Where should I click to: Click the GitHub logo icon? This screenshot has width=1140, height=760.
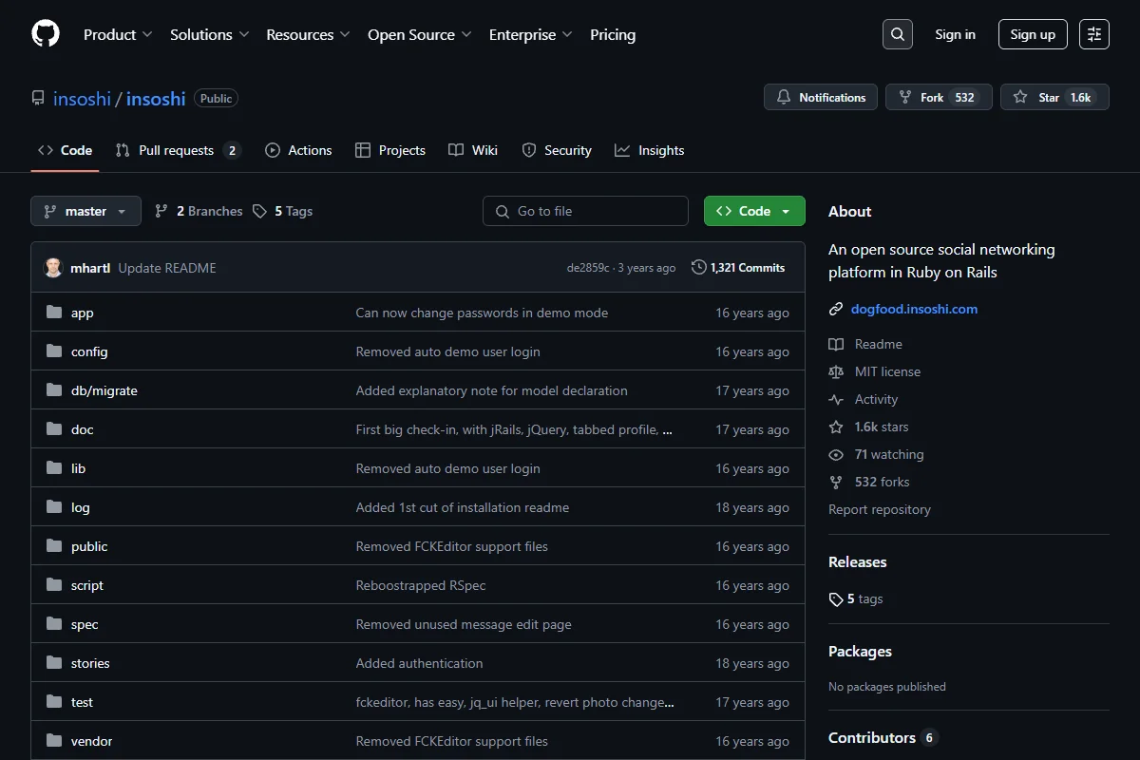tap(46, 34)
